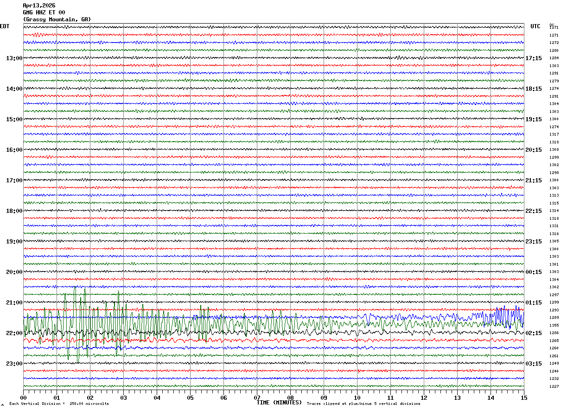Select the 00:15 UTC row label

pos(533,272)
